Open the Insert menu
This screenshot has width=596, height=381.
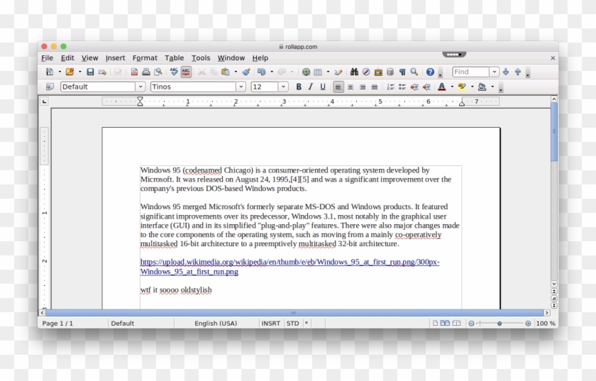[x=115, y=57]
